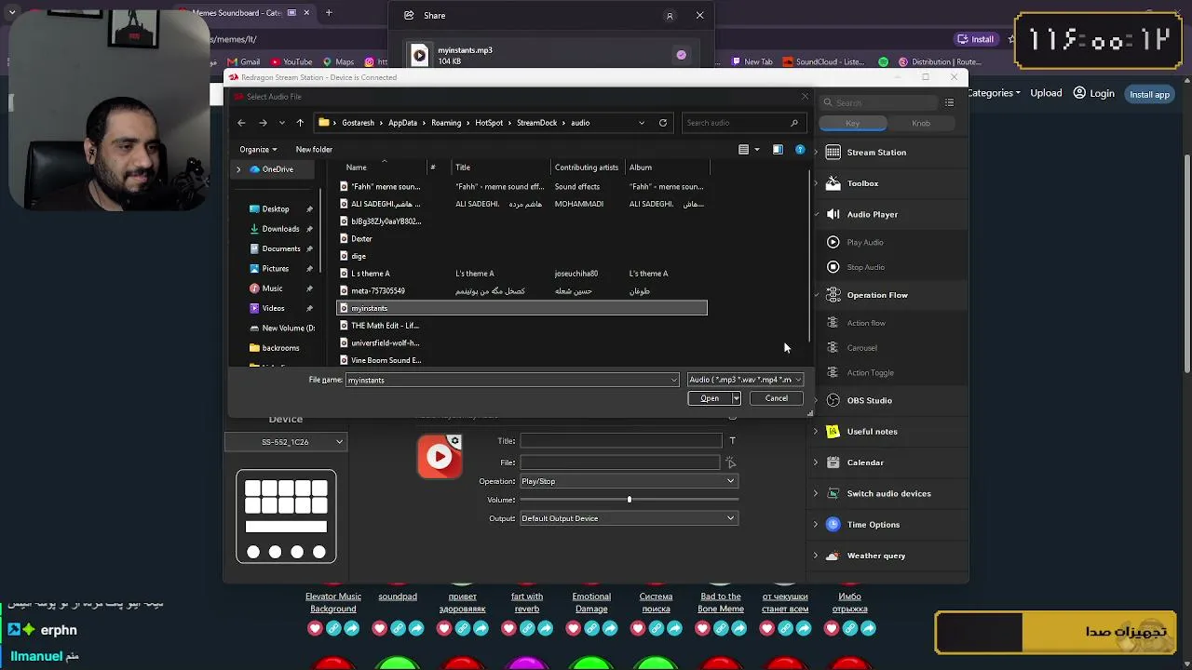The height and width of the screenshot is (670, 1192).
Task: Switch to the Key tab
Action: 852,124
